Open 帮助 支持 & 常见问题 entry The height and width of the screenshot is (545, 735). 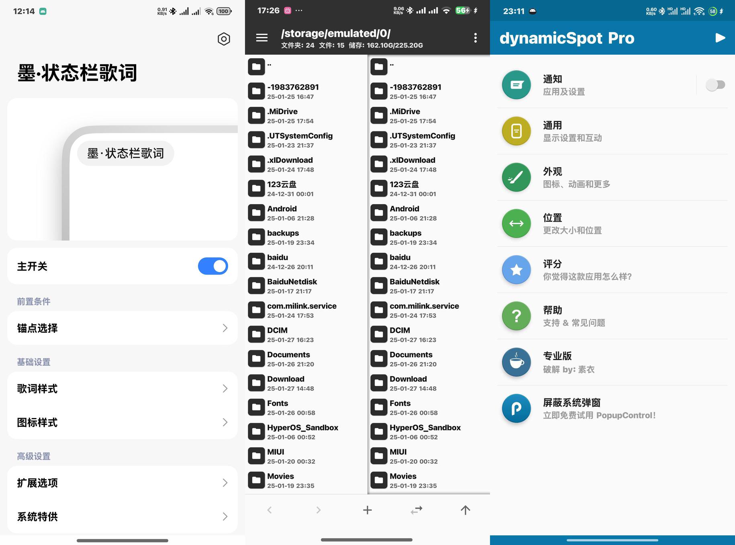(x=612, y=316)
